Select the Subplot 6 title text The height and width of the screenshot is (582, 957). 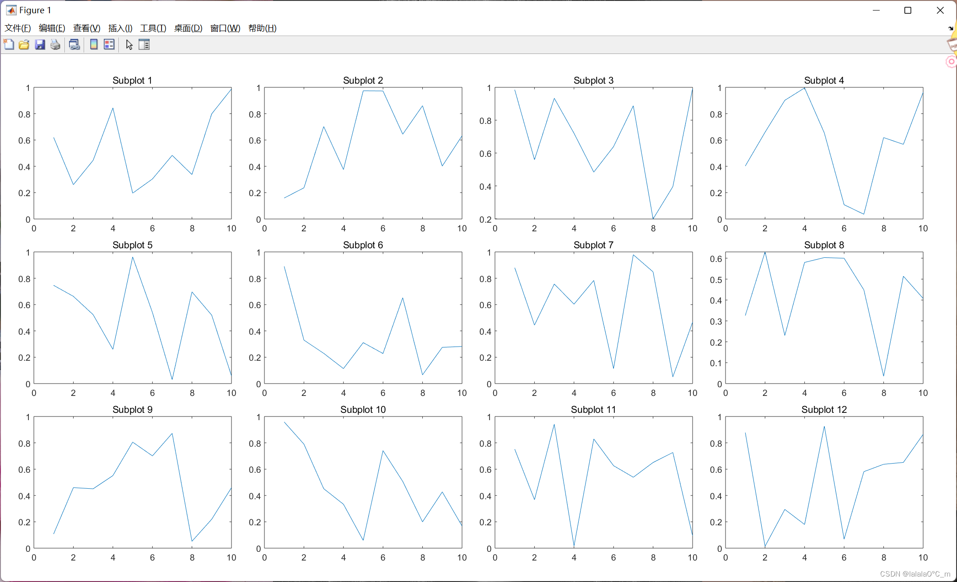pos(363,245)
